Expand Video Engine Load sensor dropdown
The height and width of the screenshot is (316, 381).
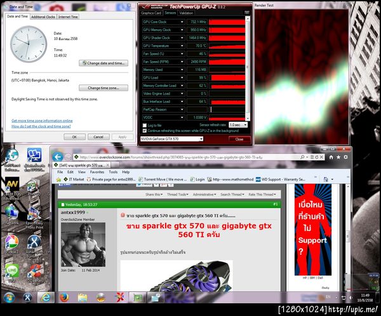pos(182,93)
